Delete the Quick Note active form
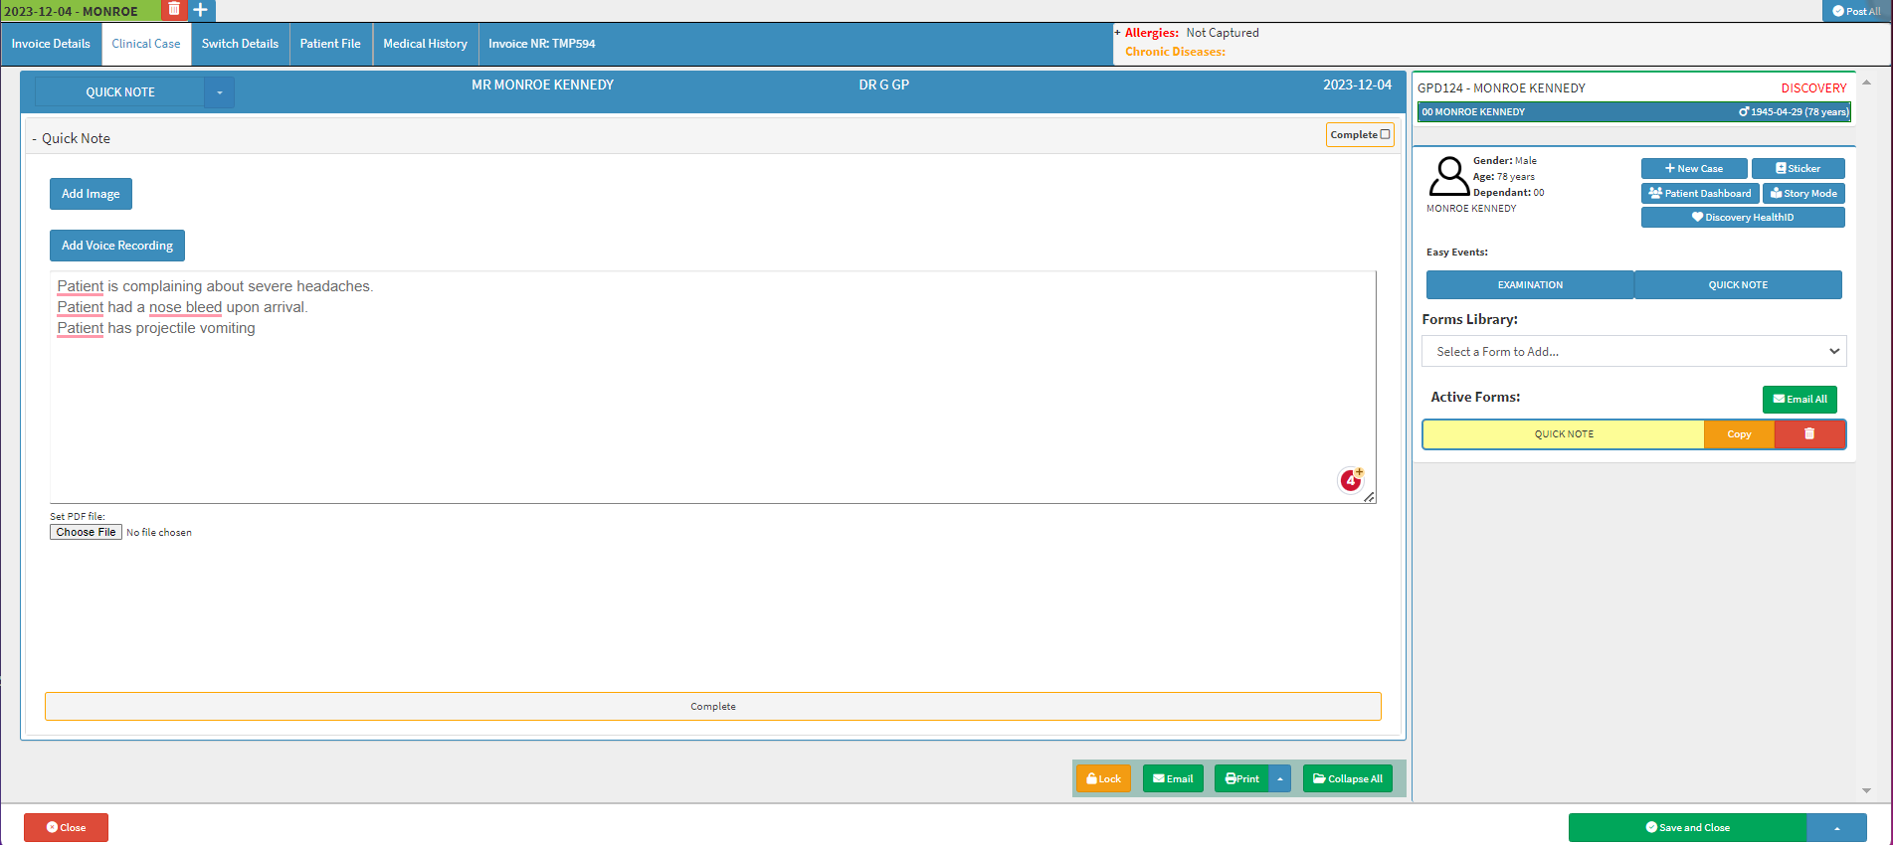 [1809, 434]
